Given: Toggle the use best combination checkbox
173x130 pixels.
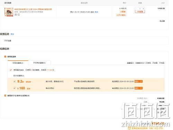Looking at the screenshot, I should [x=11, y=70].
